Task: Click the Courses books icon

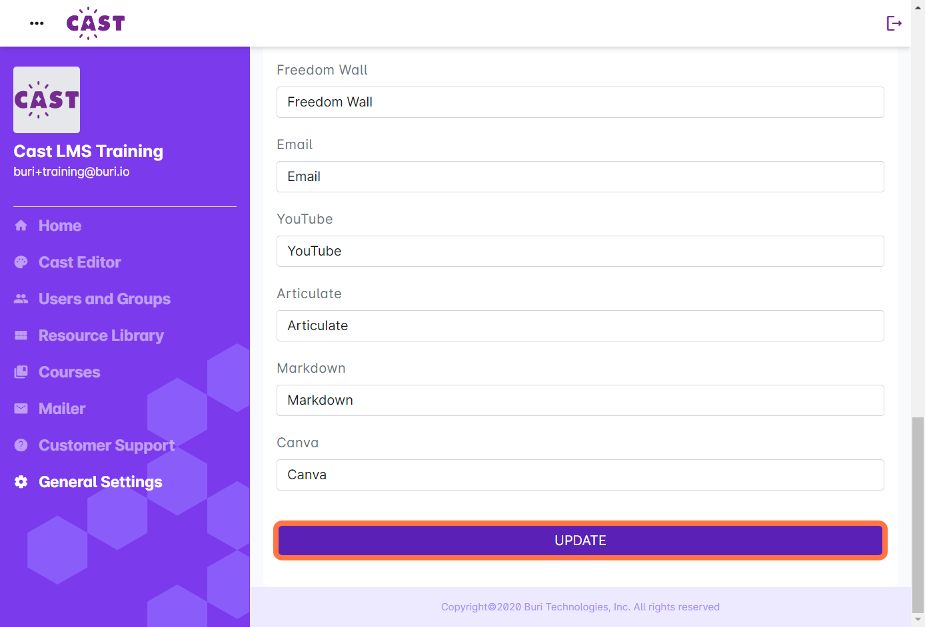Action: tap(21, 372)
